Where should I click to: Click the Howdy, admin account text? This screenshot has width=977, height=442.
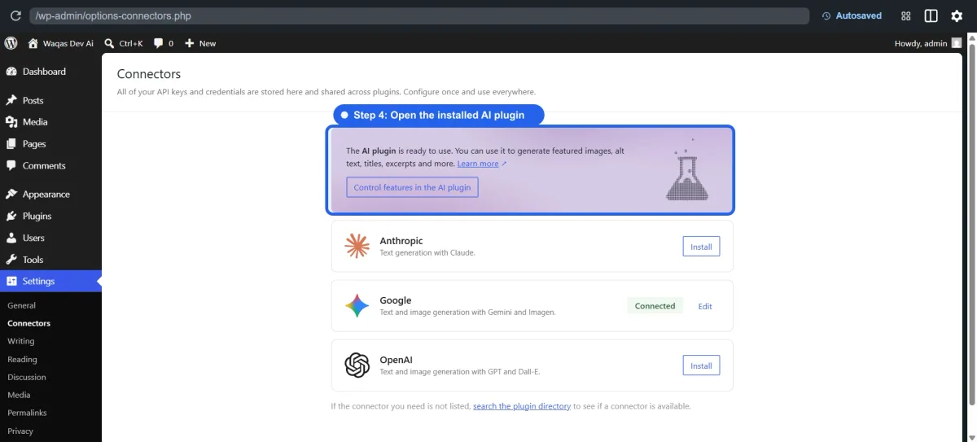point(920,43)
